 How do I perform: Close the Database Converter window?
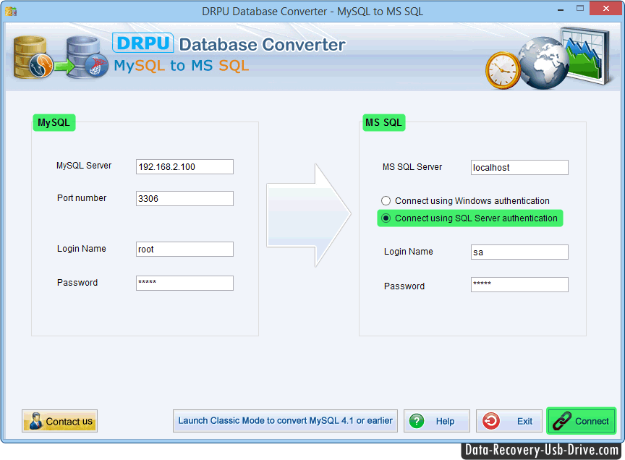pyautogui.click(x=606, y=9)
